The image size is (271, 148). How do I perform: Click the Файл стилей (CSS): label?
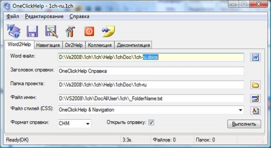(32, 108)
